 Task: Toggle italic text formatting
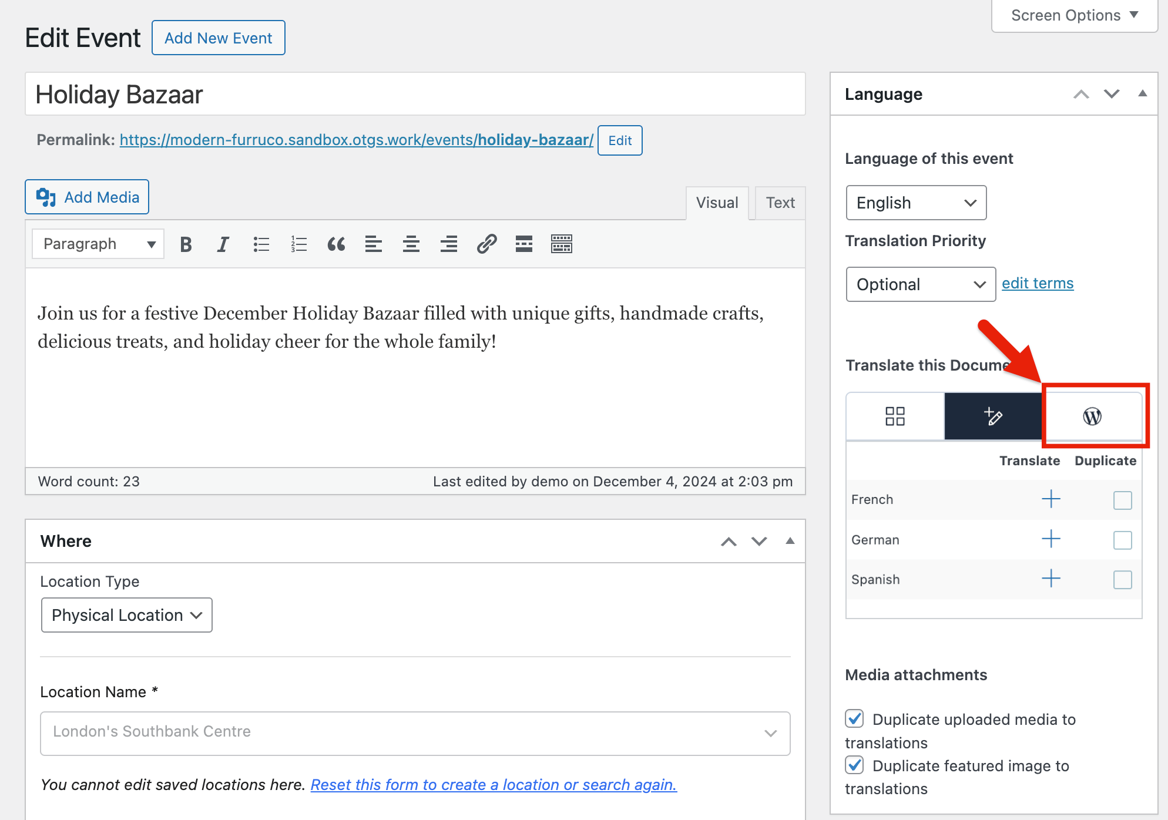pyautogui.click(x=223, y=244)
